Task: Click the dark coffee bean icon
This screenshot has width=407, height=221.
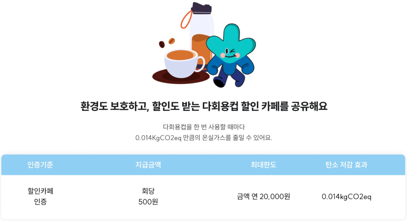Action: [x=162, y=44]
